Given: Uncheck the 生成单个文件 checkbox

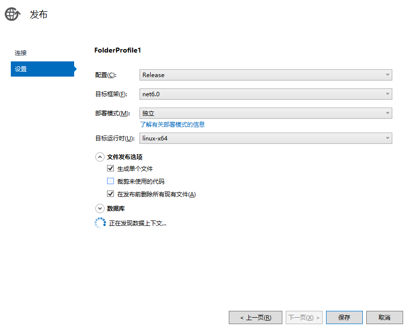Looking at the screenshot, I should (x=110, y=168).
